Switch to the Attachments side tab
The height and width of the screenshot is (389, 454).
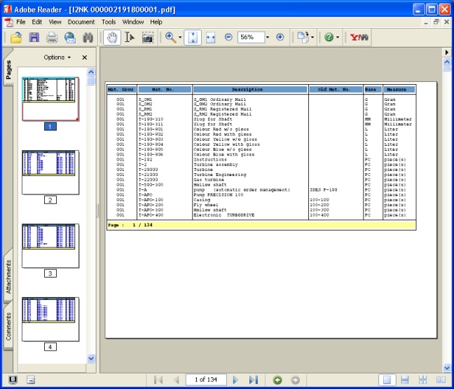pos(9,276)
